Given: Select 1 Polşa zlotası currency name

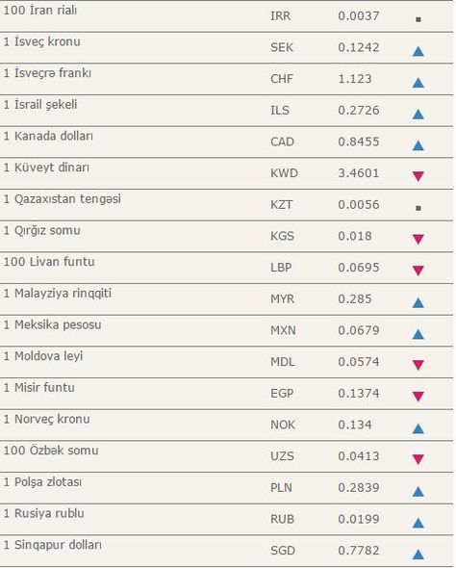Looking at the screenshot, I should 42,482.
